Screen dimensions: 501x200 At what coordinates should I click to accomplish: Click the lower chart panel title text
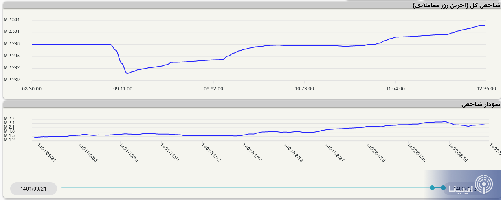coord(480,104)
